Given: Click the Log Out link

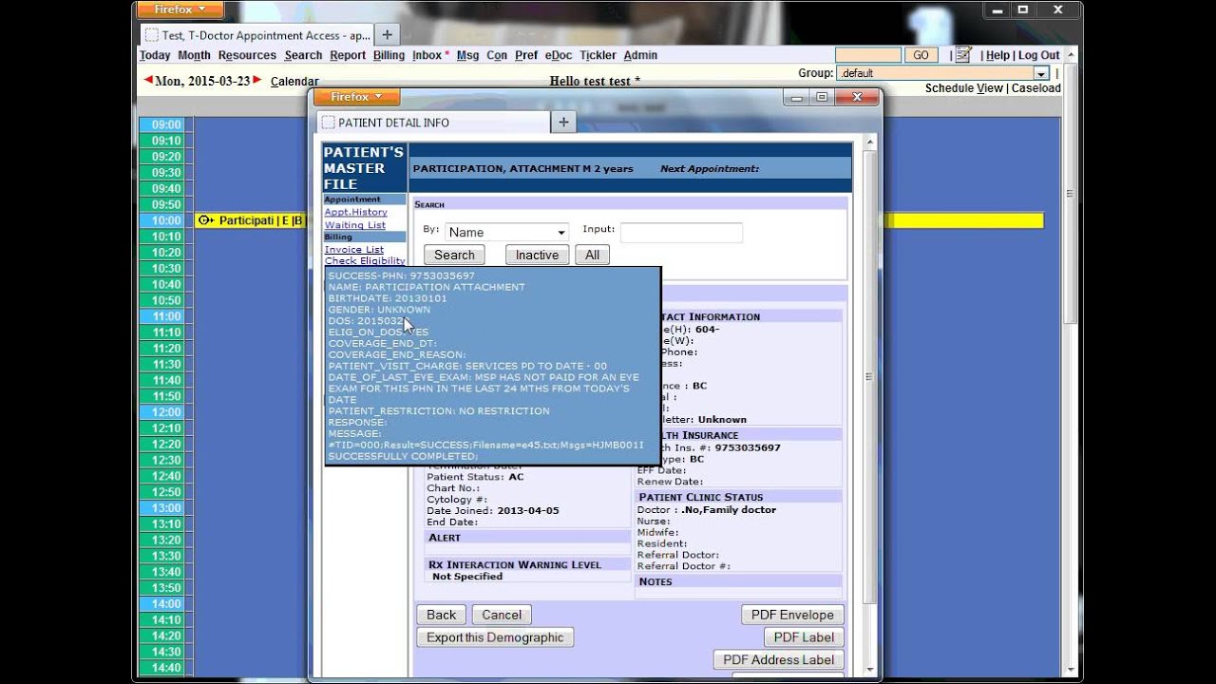Looking at the screenshot, I should [x=1039, y=55].
